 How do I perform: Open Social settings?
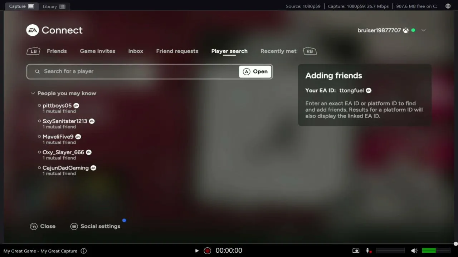101,226
